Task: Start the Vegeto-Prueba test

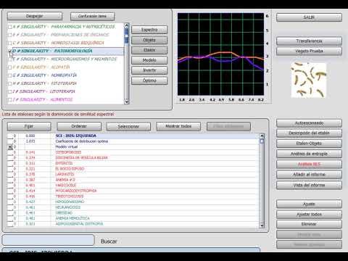Action: 309,51
